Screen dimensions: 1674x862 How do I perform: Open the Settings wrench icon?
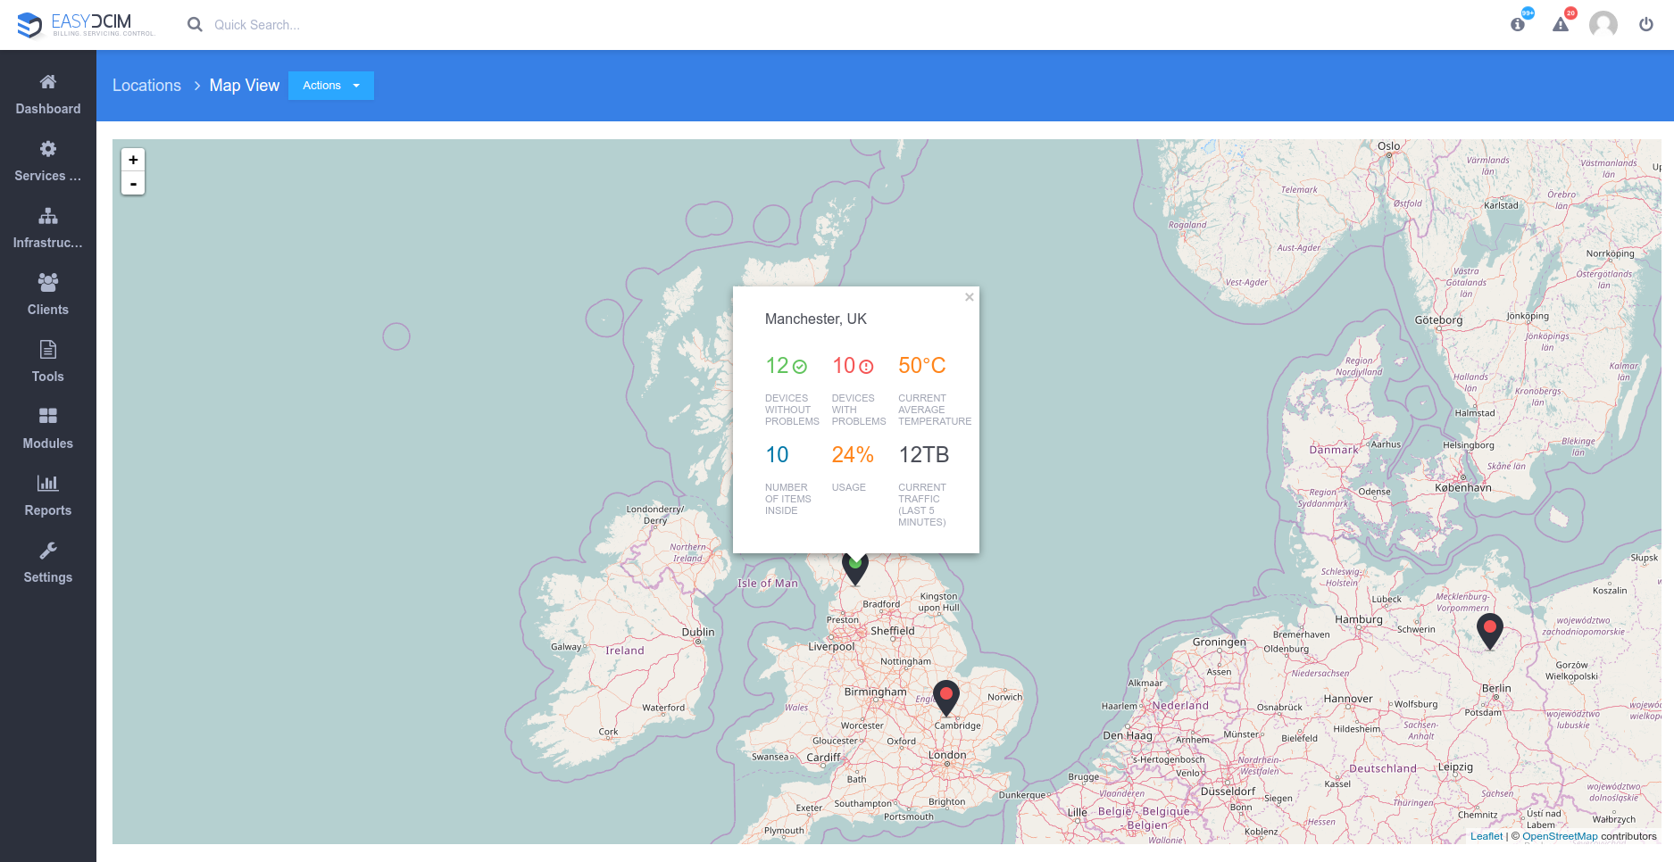[48, 551]
